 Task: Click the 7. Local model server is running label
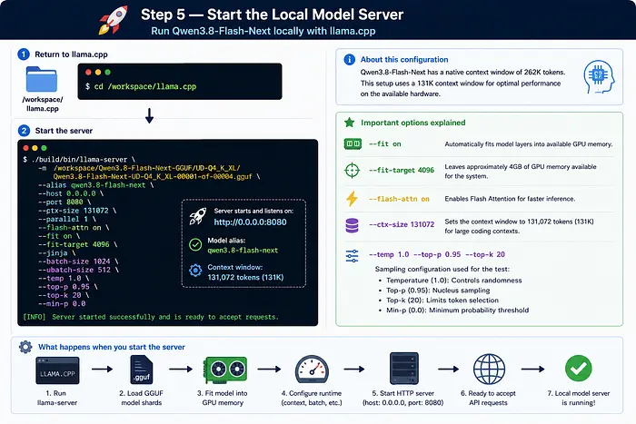click(x=579, y=398)
